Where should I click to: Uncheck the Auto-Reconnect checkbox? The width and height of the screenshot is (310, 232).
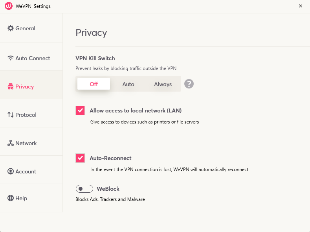click(x=80, y=158)
